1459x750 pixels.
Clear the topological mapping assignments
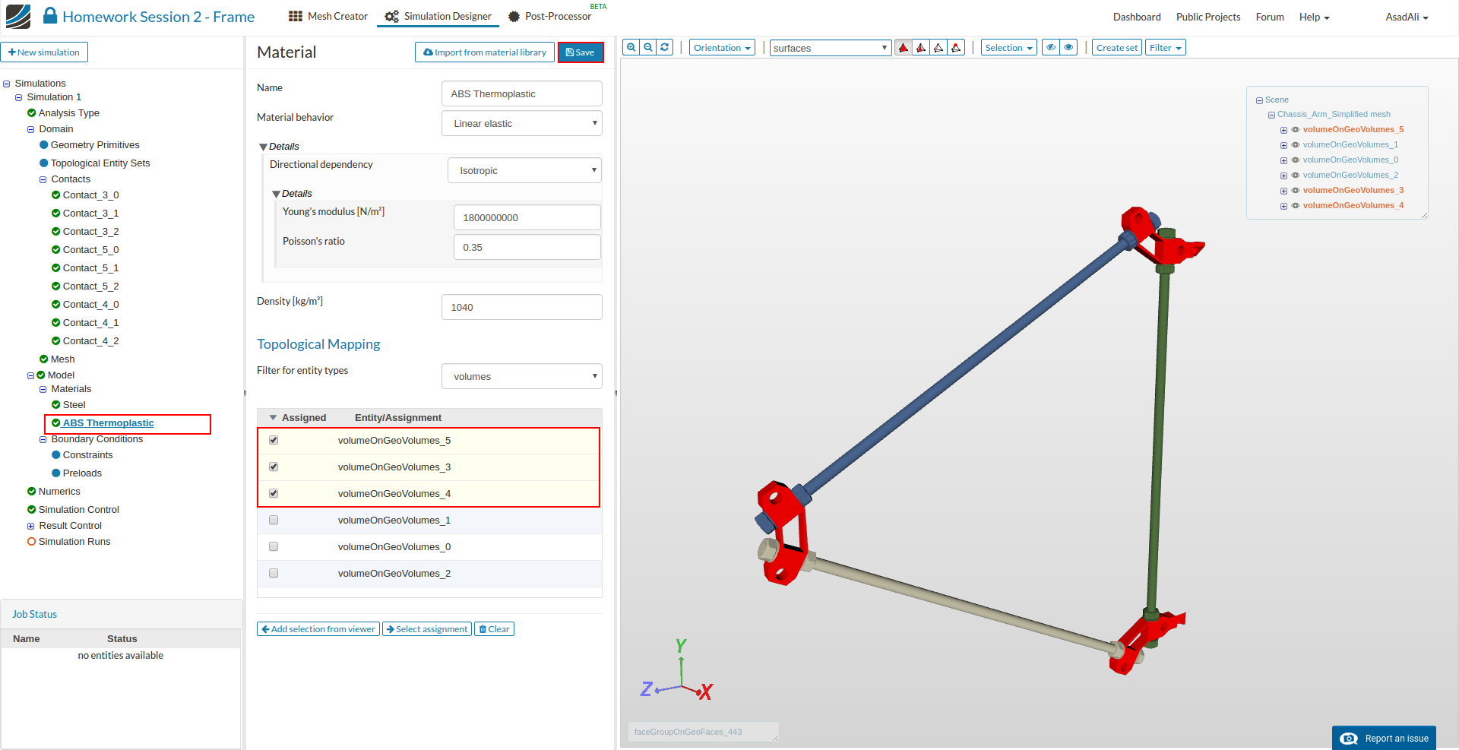click(495, 629)
